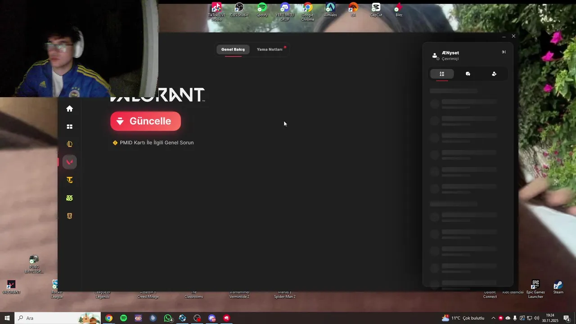Select the Rocket League desktop icon label

pyautogui.click(x=57, y=295)
